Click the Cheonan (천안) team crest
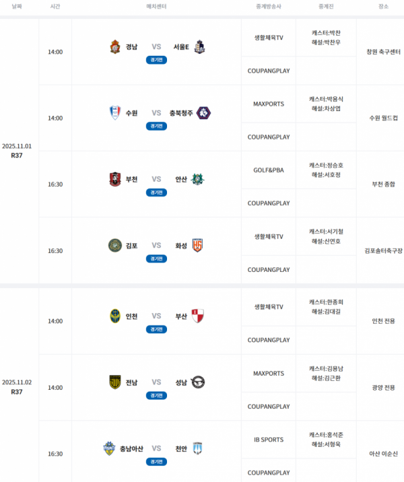Viewport: 404px width, 482px height. coord(197,448)
